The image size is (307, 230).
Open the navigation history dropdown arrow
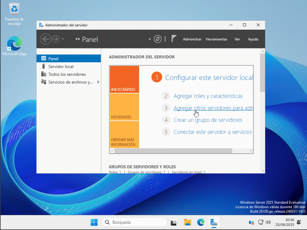[x=63, y=39]
